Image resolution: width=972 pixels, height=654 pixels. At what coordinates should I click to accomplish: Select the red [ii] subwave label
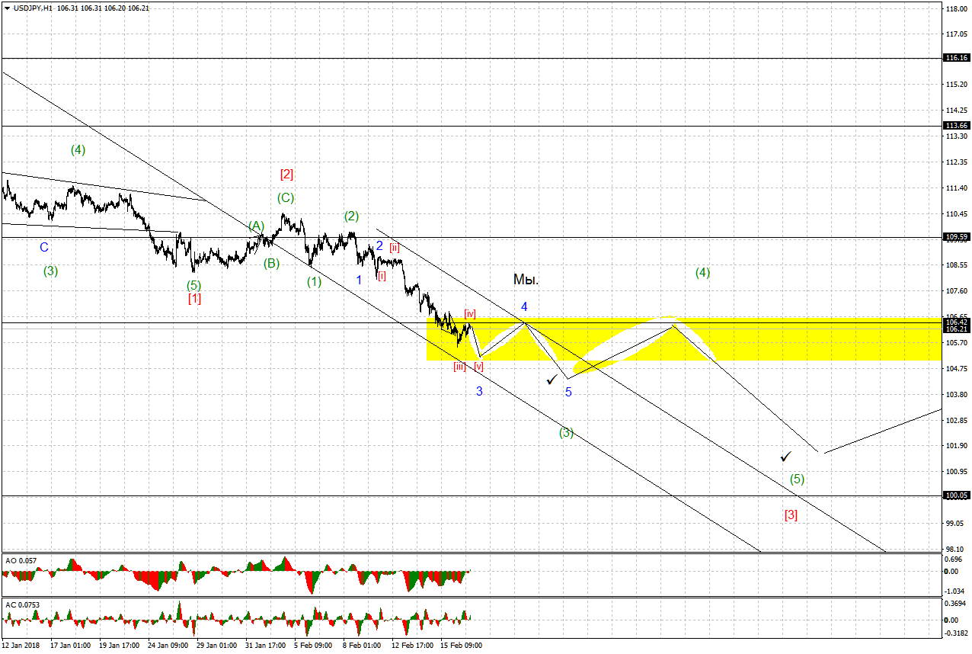(x=395, y=248)
